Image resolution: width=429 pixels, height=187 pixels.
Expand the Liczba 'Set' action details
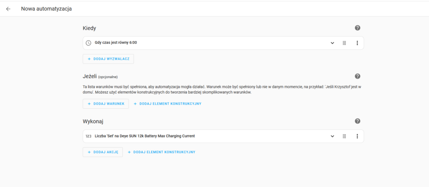332,136
